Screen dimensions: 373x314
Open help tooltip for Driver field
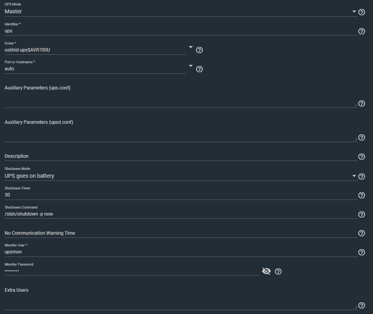pyautogui.click(x=199, y=50)
